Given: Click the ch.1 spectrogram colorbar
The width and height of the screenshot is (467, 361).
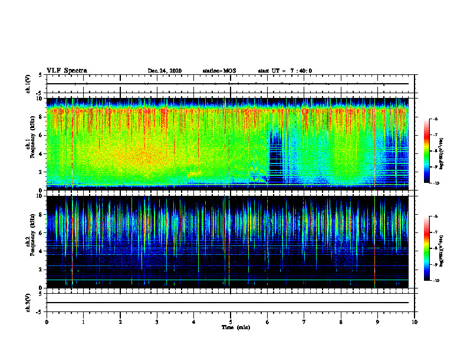Looking at the screenshot, I should coord(426,151).
